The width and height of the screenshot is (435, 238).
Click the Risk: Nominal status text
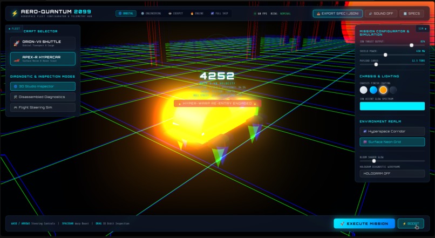pyautogui.click(x=281, y=13)
